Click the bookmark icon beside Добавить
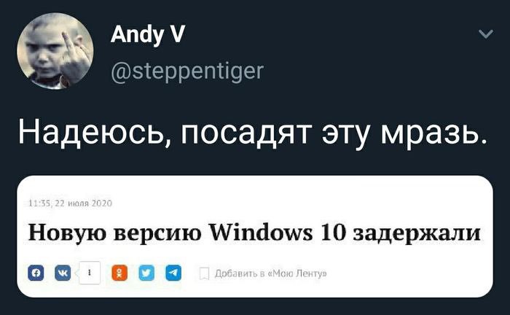Image resolution: width=510 pixels, height=315 pixels. pos(204,273)
